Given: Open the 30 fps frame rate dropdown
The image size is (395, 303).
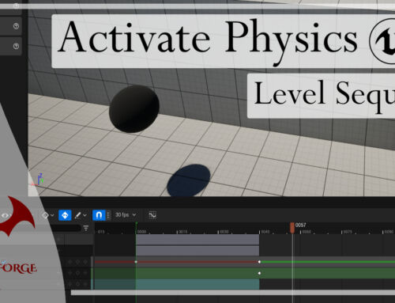Looking at the screenshot, I should coord(126,215).
